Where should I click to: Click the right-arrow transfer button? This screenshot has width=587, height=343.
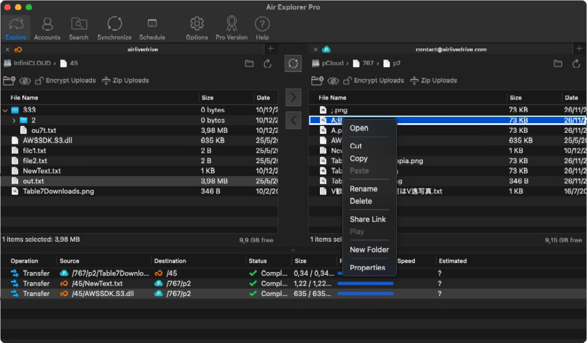pyautogui.click(x=293, y=97)
